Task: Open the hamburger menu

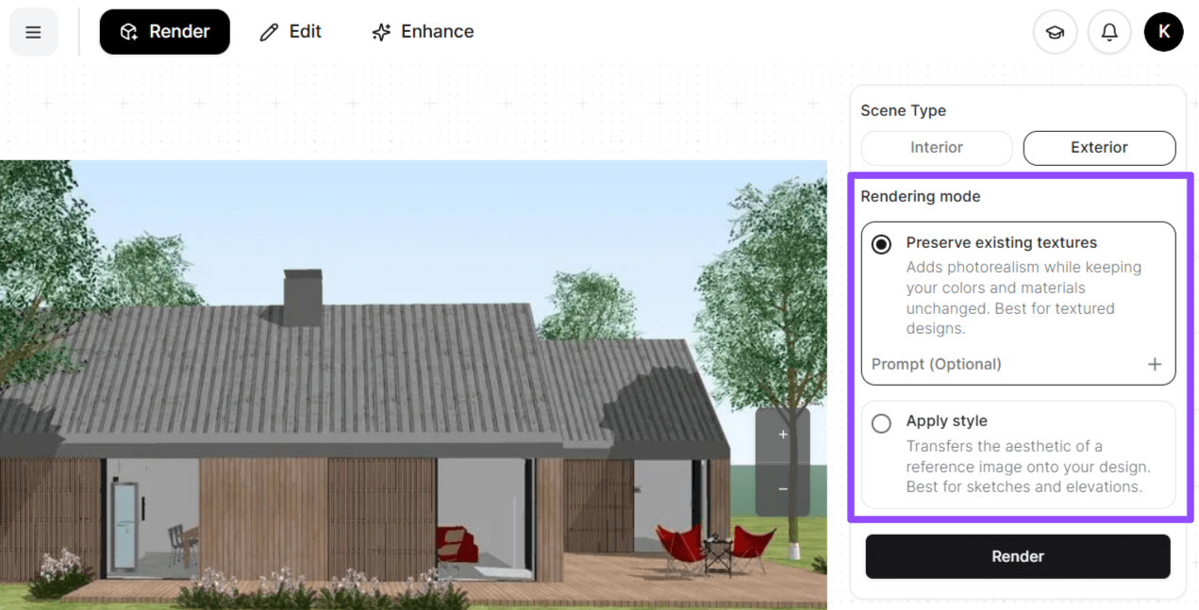Action: click(x=33, y=32)
